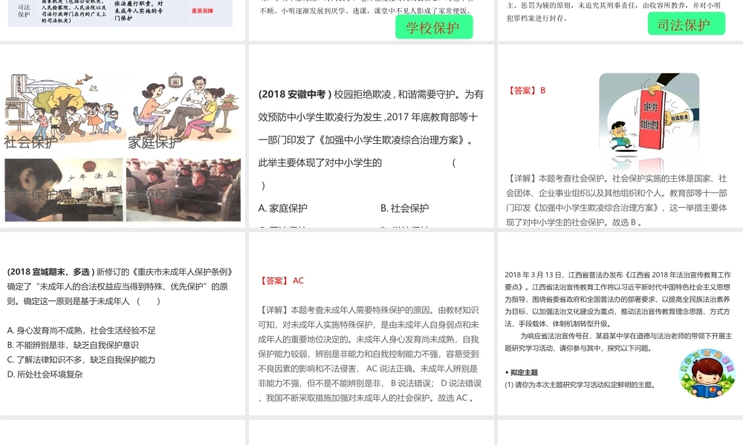Screen dimensions: 743x445
Task: Click the line containing 《加强中小学生欺凌综合治理方案》 in the question slide
Action: tap(366, 140)
